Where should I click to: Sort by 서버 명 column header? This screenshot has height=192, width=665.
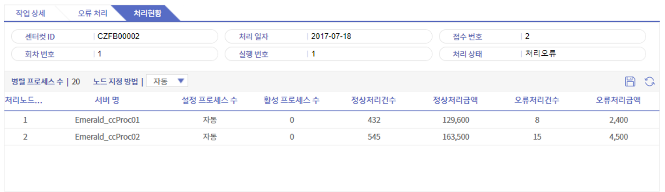pyautogui.click(x=107, y=100)
